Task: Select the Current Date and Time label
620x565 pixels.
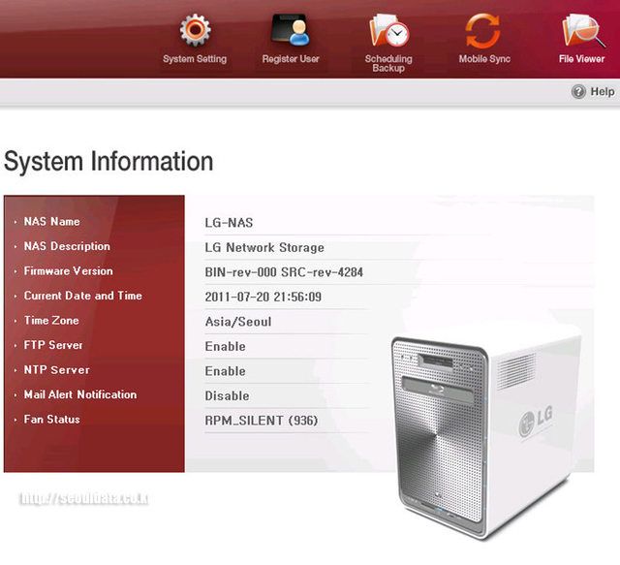Action: point(83,296)
